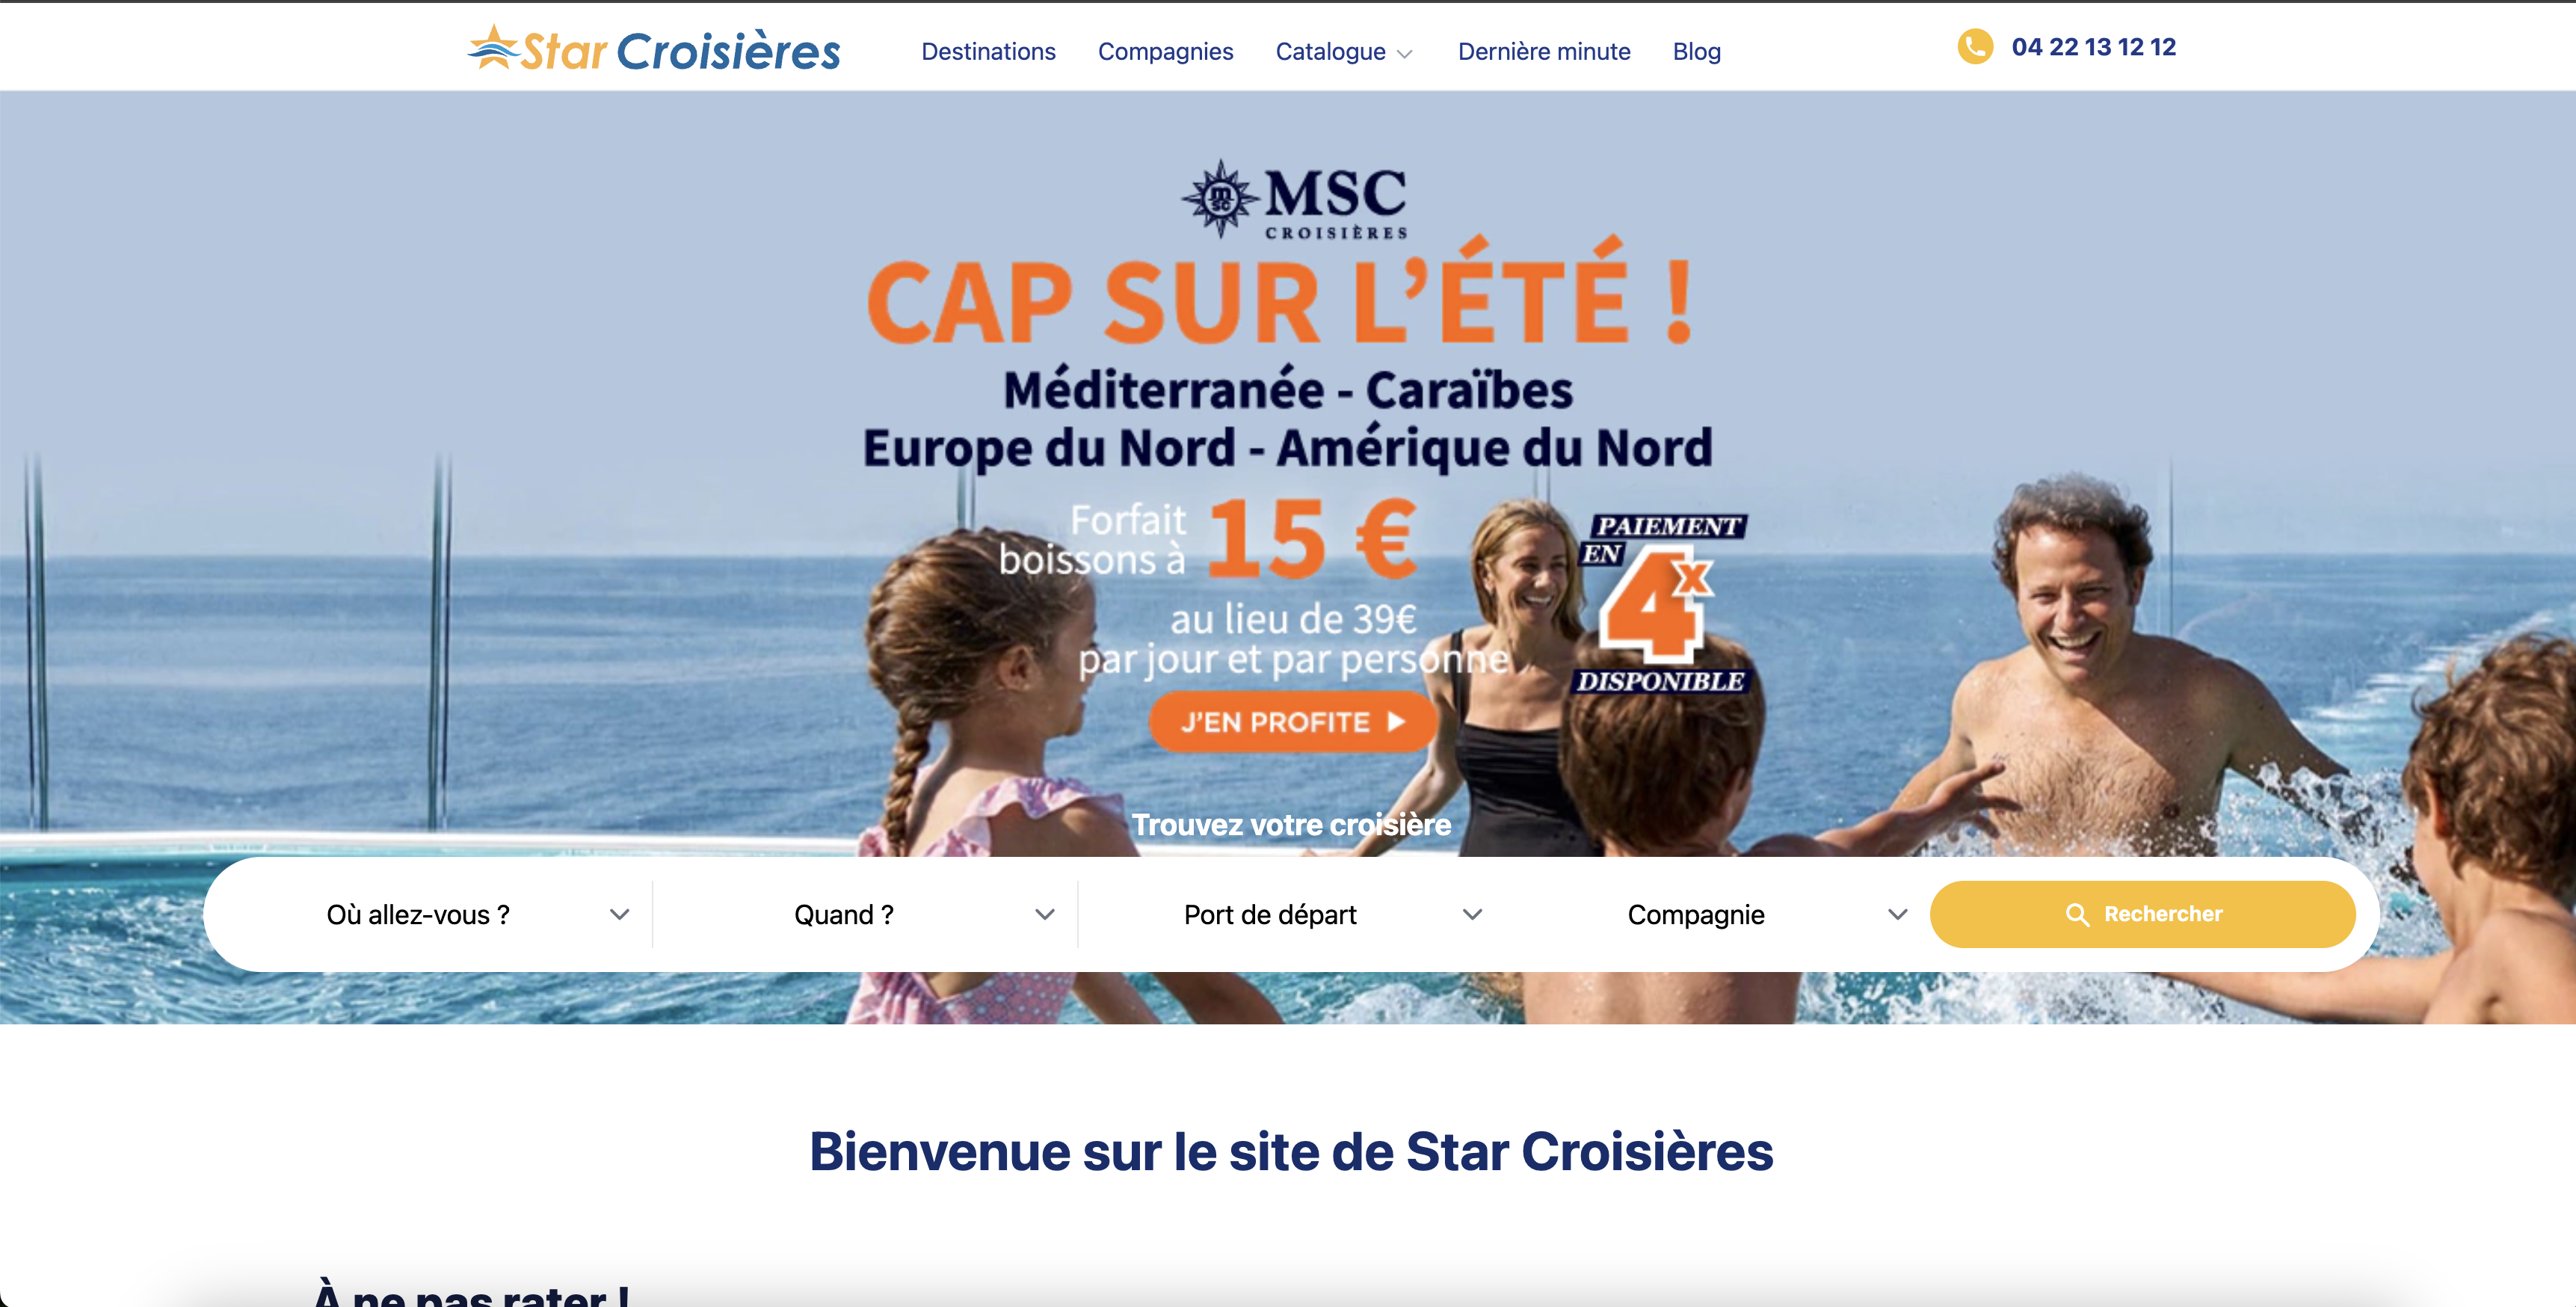Click the Star Croisières logo
The width and height of the screenshot is (2576, 1307).
[654, 49]
